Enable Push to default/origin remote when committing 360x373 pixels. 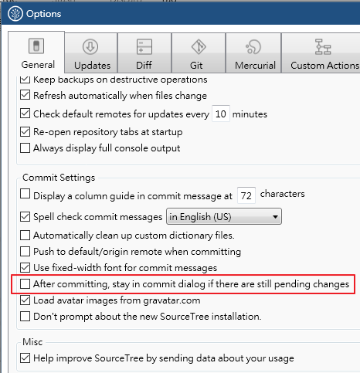pyautogui.click(x=25, y=251)
